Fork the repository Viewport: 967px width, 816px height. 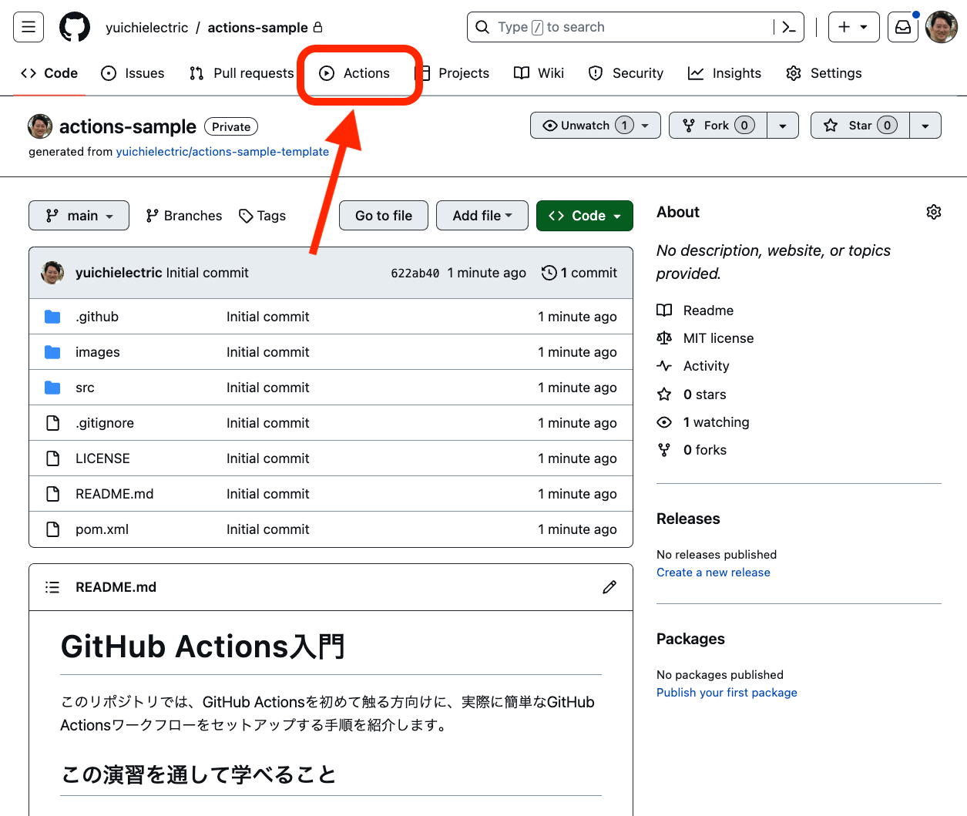click(x=718, y=126)
